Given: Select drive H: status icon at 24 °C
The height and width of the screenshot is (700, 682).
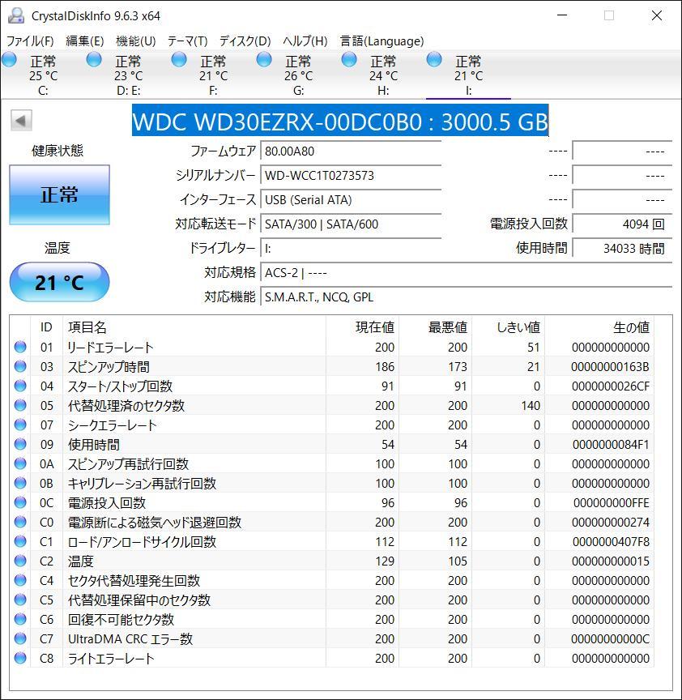Looking at the screenshot, I should pyautogui.click(x=349, y=59).
